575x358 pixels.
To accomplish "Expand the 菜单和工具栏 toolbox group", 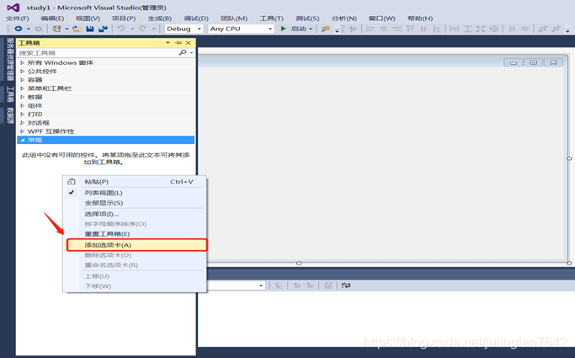I will (23, 88).
